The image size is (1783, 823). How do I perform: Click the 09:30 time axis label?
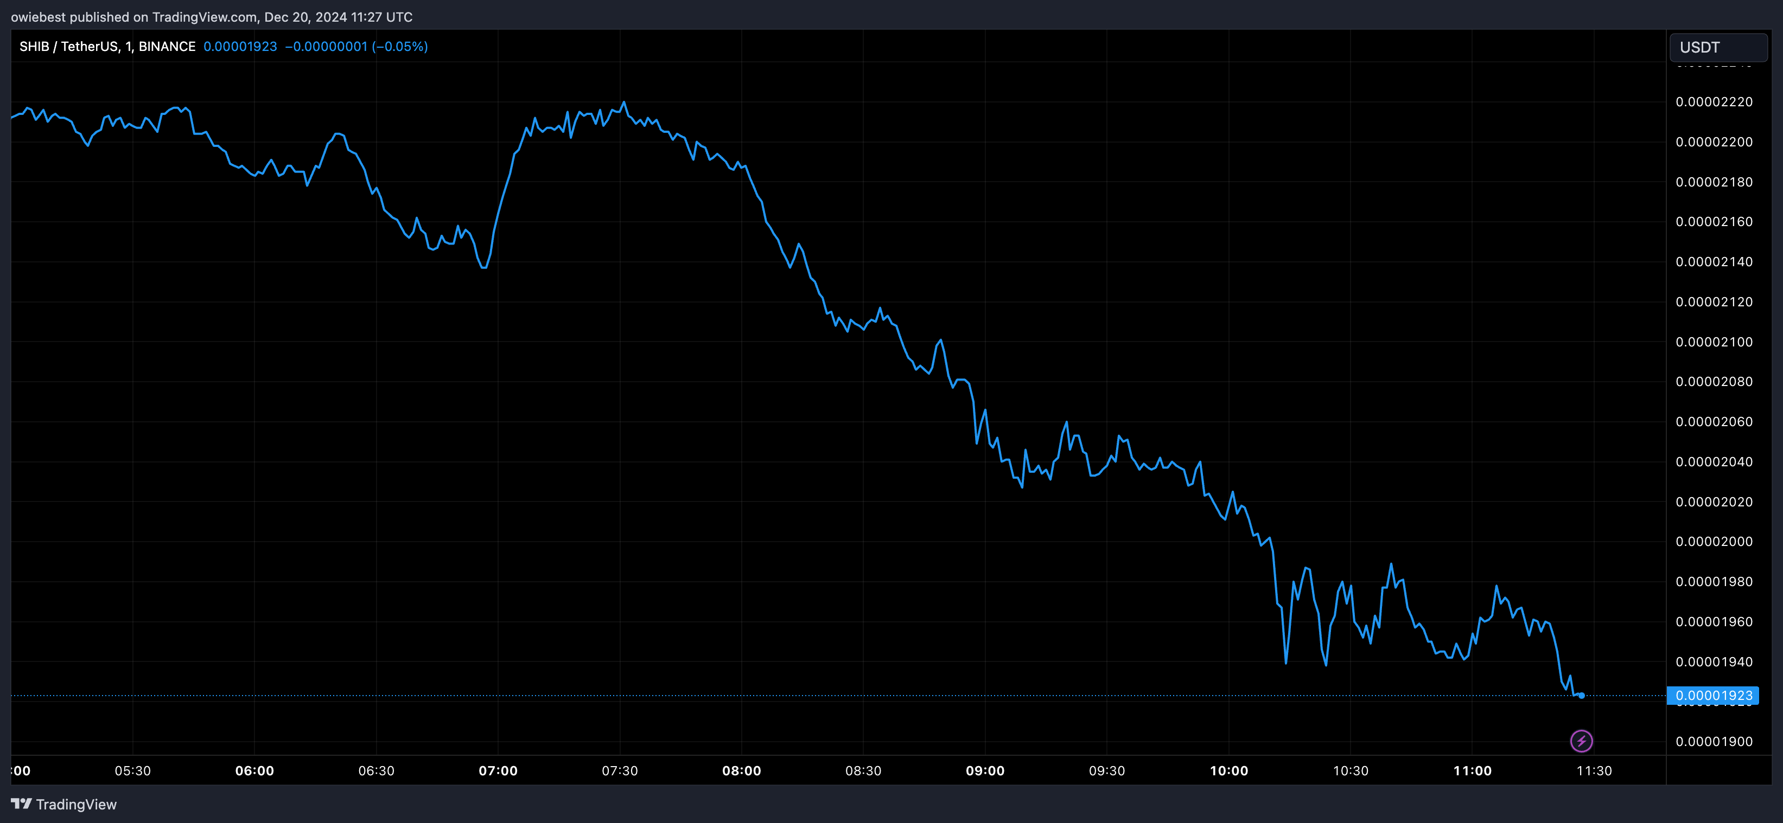(x=1106, y=770)
